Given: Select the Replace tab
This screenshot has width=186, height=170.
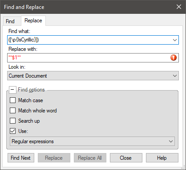Looking at the screenshot, I should point(33,21).
